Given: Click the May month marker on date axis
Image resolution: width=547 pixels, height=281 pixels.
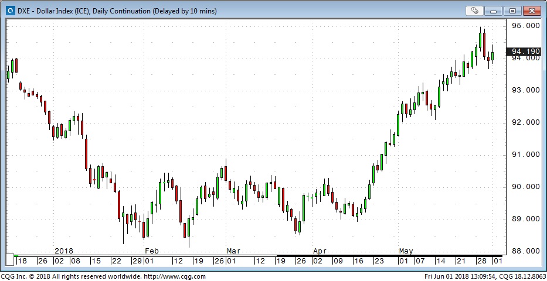Looking at the screenshot, I should [x=406, y=251].
